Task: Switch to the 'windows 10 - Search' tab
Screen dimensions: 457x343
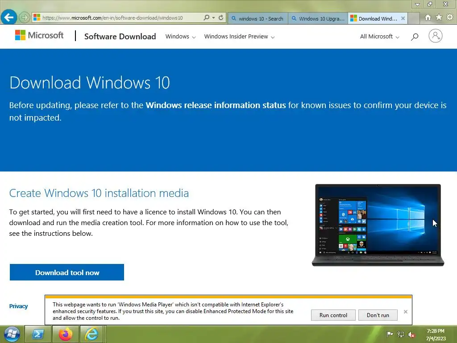Action: [x=258, y=18]
